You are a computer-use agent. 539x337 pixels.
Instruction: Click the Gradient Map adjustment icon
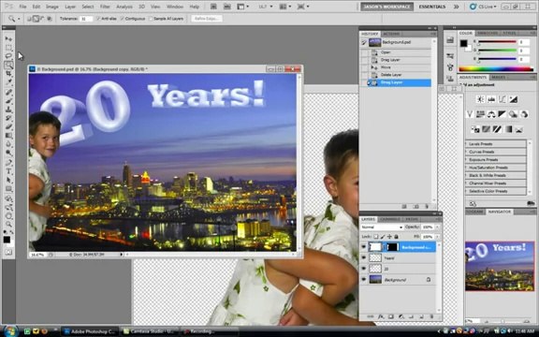508,129
